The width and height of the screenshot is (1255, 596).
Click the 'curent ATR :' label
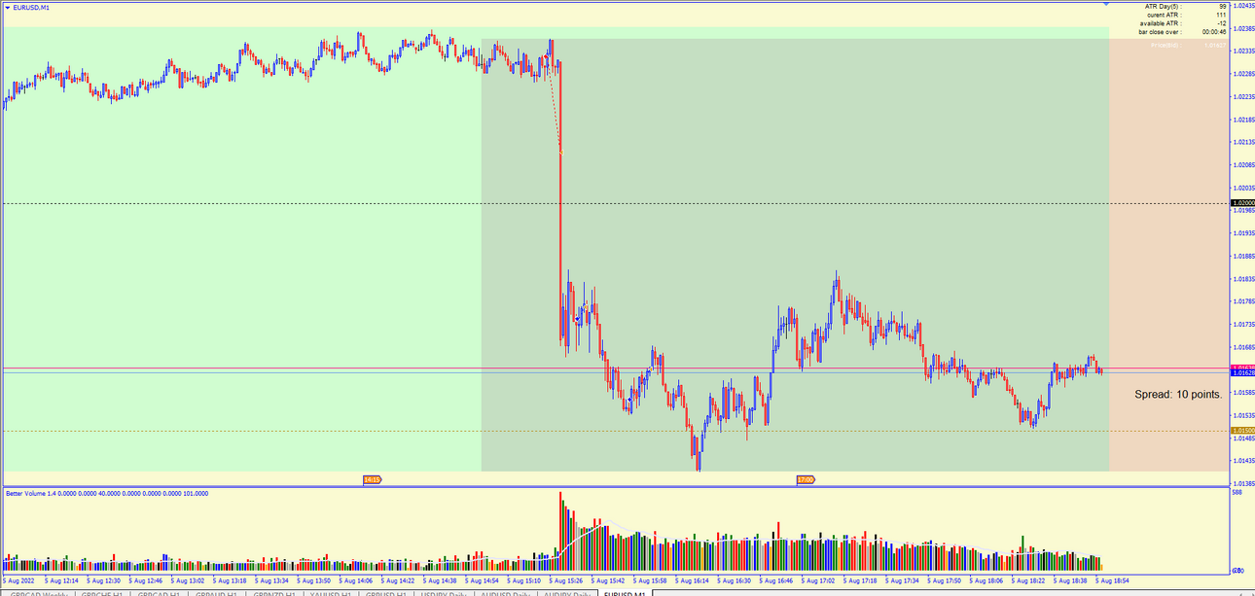coord(1165,15)
